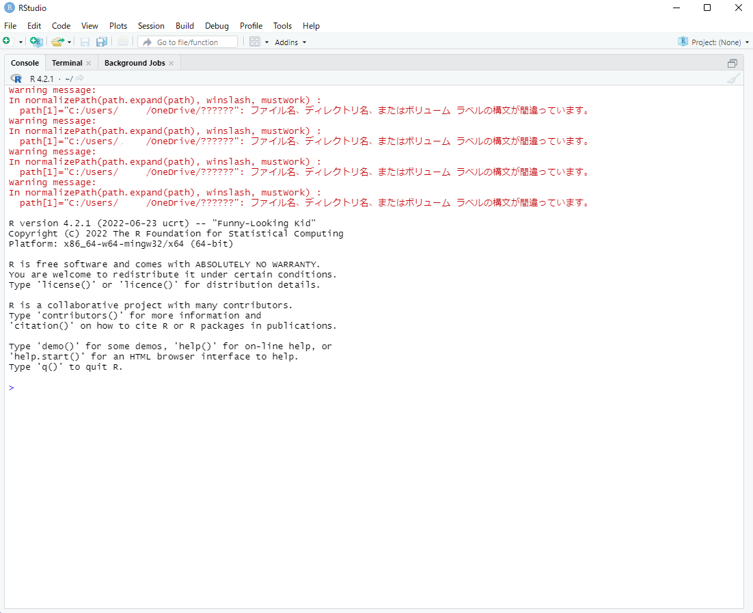Click the 'R 4.2.1' version label

42,79
